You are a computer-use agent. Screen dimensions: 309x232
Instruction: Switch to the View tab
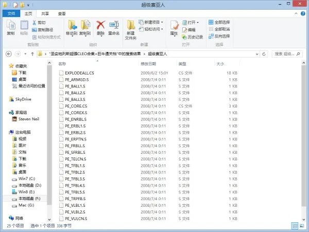pos(62,13)
